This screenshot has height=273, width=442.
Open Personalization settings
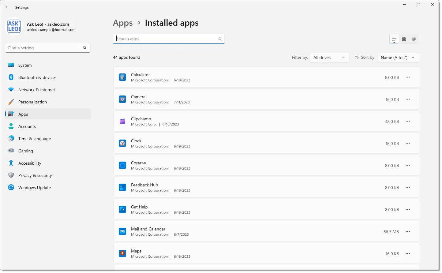pos(48,102)
